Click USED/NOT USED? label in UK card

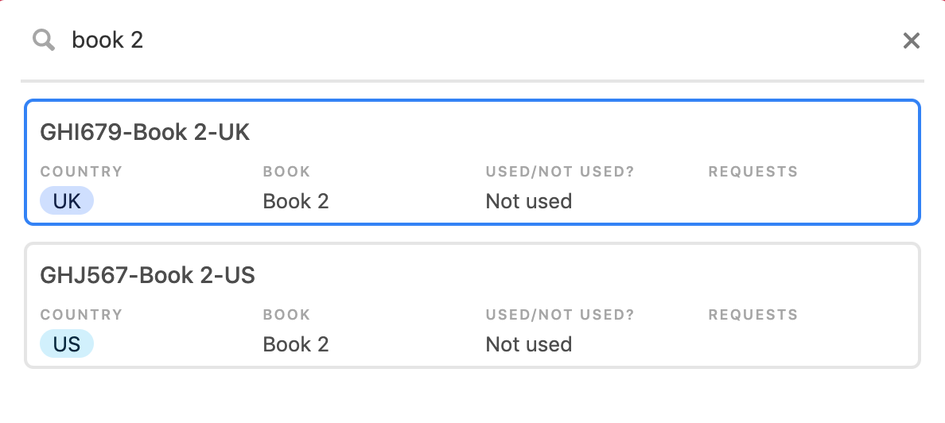(560, 172)
